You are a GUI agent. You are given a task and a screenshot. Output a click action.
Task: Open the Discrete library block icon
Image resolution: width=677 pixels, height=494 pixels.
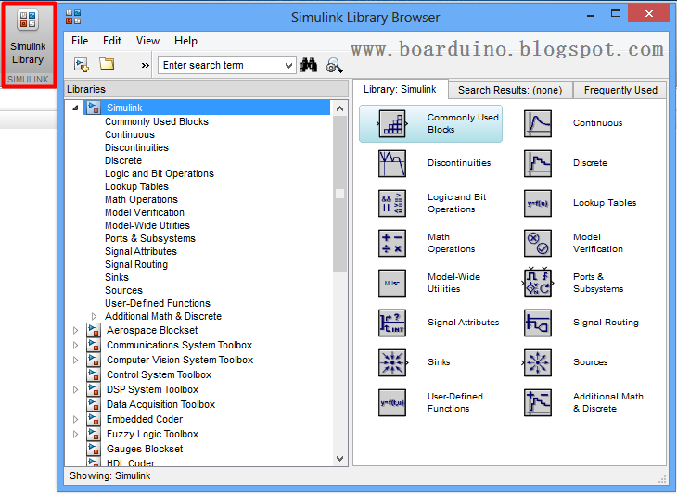[538, 163]
